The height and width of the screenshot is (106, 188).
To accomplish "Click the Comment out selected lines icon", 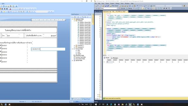I will [x=159, y=9].
